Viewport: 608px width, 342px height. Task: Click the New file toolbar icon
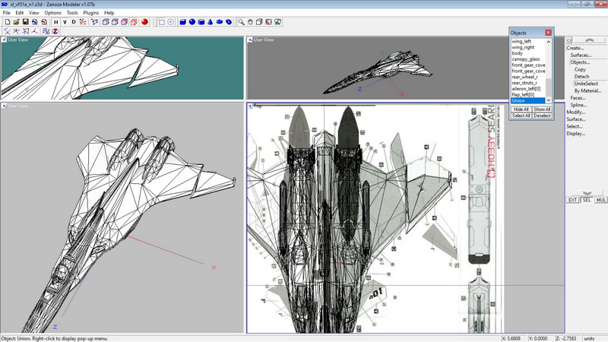pos(7,22)
